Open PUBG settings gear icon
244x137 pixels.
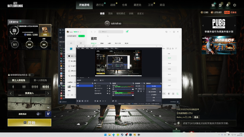[x=235, y=5]
